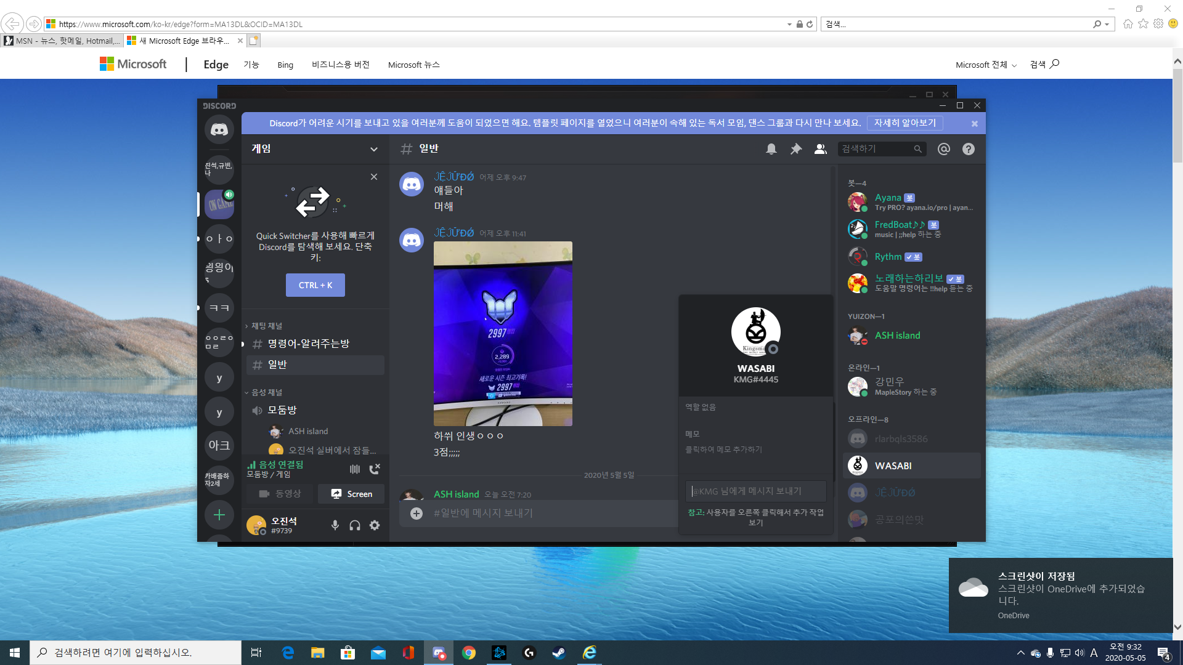The width and height of the screenshot is (1183, 665).
Task: Toggle headphone deafen
Action: click(355, 525)
